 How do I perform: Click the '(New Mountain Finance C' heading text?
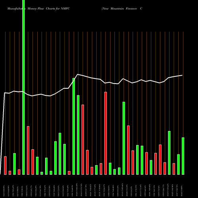(122, 9)
